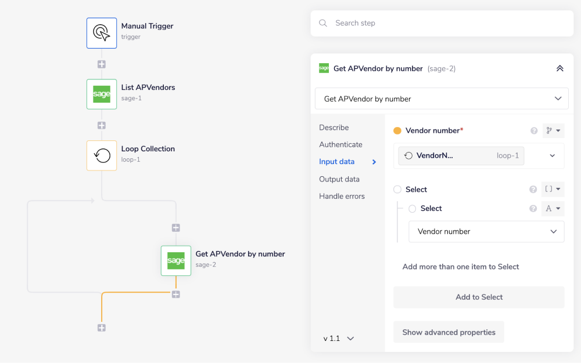Add step below Get APVendor node
This screenshot has width=581, height=363.
pos(176,295)
